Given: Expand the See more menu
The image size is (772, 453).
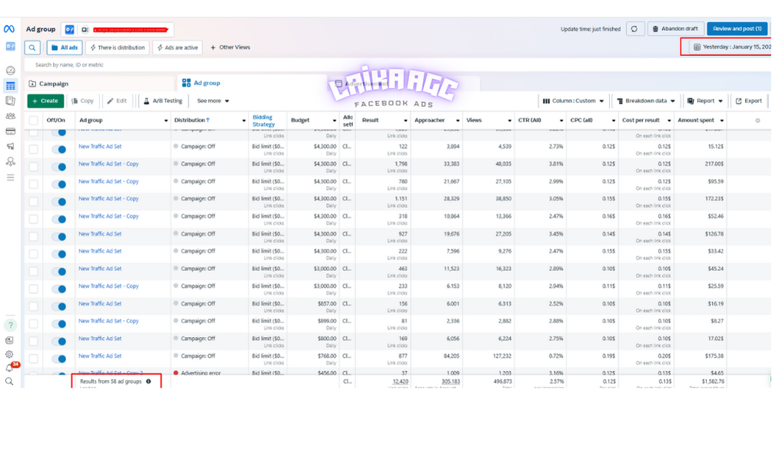Looking at the screenshot, I should point(213,101).
